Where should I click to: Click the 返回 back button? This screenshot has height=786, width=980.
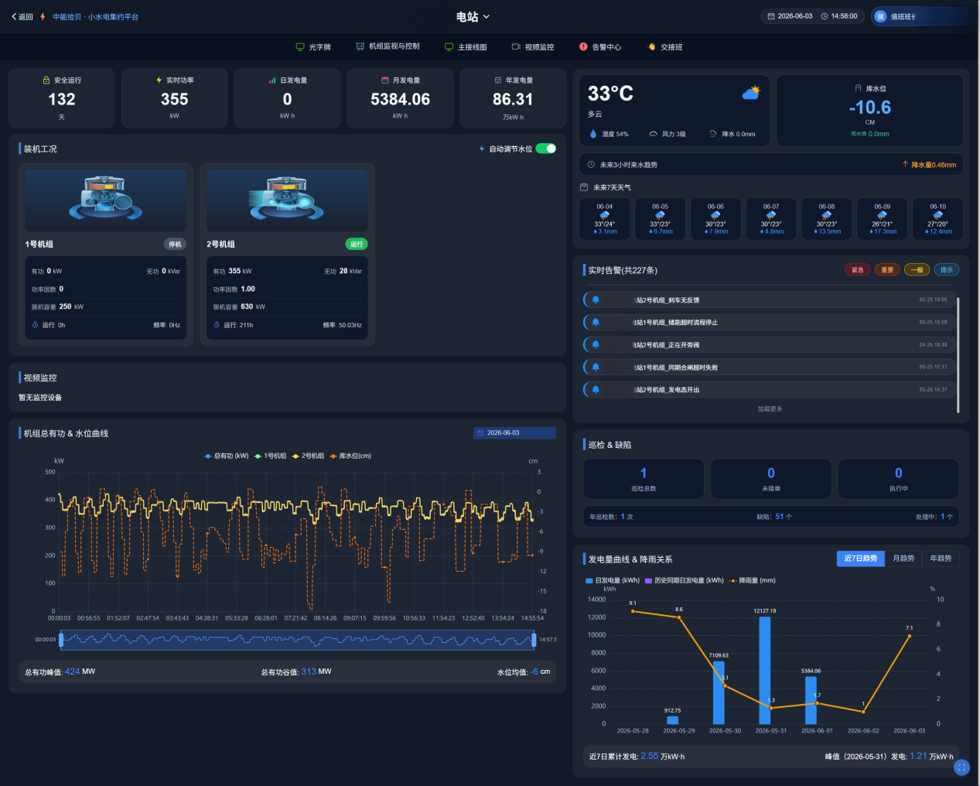(22, 16)
